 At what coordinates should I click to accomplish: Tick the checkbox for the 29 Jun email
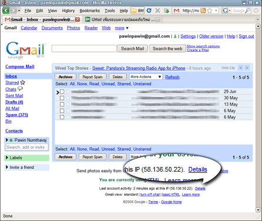[x=62, y=92]
